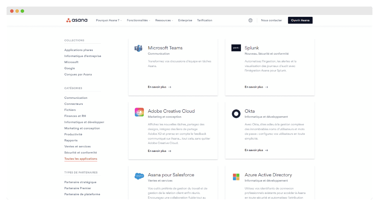Open En savoir plus for Splunk

click(x=256, y=87)
